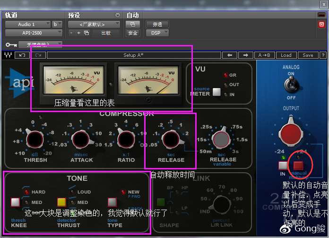This screenshot has width=329, height=238.
Task: Click the ATTACK knob
Action: (x=81, y=140)
